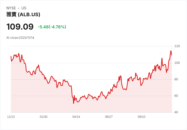
Task: Select the 60 price axis label
Action: pos(176,96)
